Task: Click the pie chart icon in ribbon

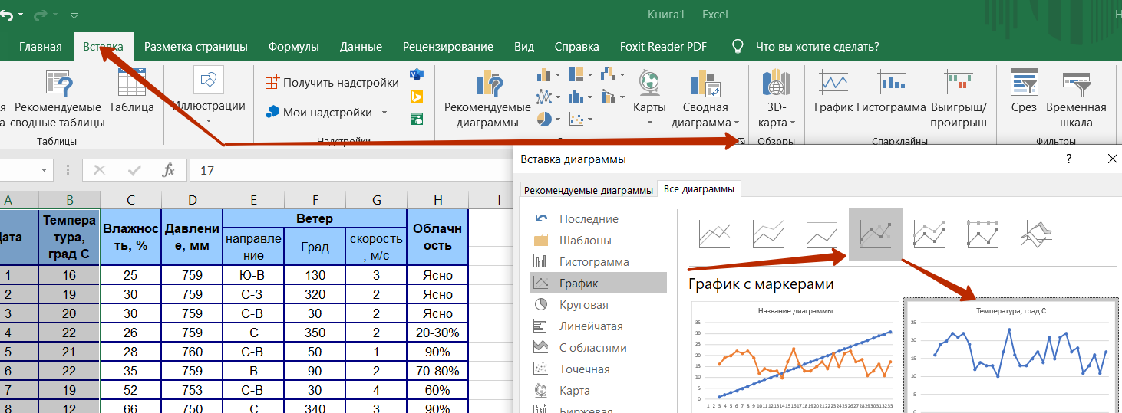Action: click(x=545, y=119)
